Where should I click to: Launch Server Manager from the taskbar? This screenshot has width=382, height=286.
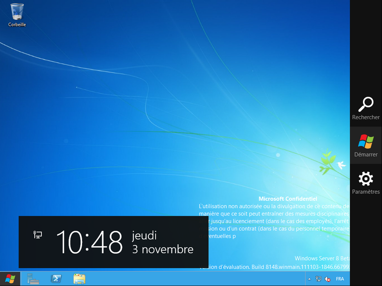click(33, 279)
